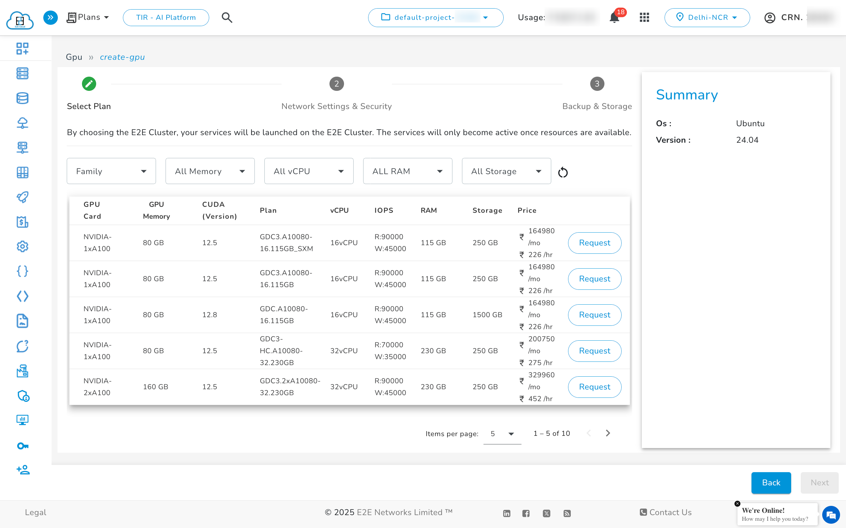
Task: Open the E2E Cloud home logo
Action: (x=20, y=20)
